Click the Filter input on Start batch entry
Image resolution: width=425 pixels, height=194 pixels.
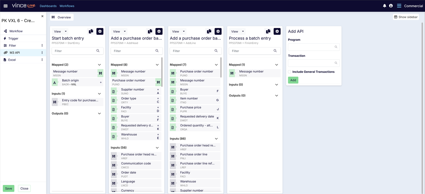[x=77, y=51]
